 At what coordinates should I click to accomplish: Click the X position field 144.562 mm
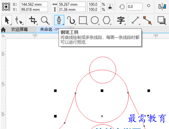[34, 4]
